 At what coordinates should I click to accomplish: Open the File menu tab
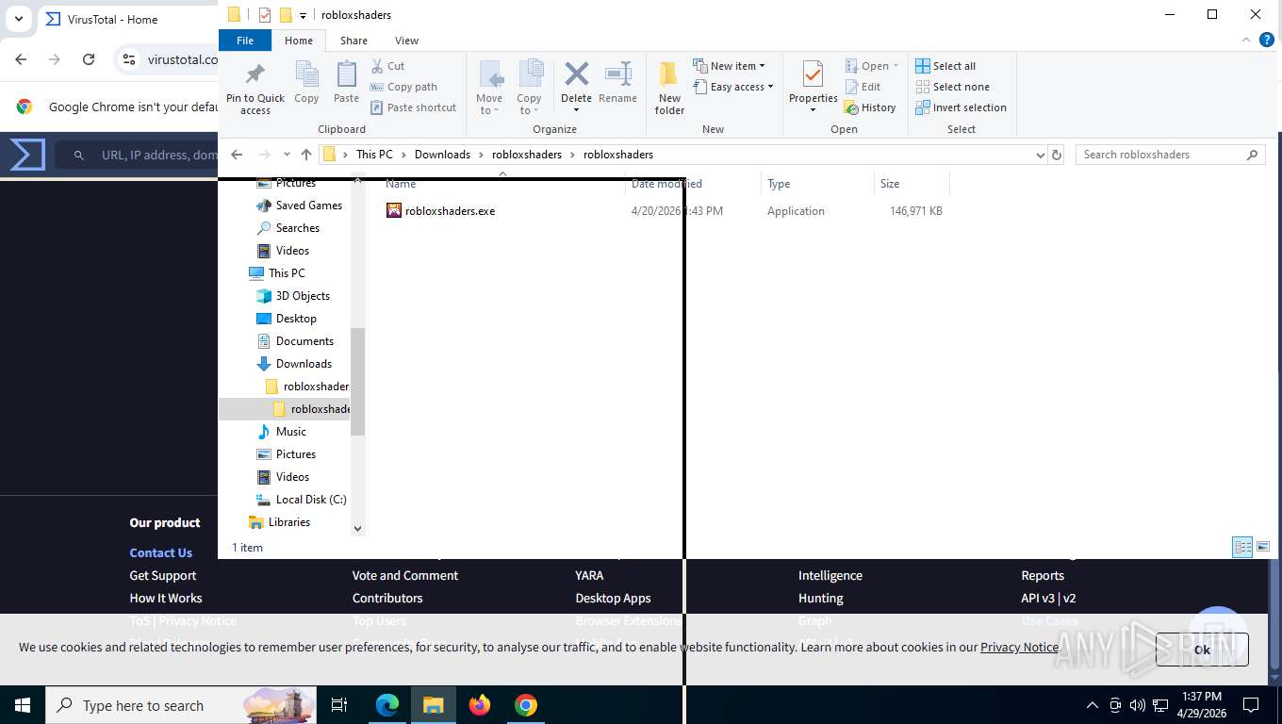point(245,41)
